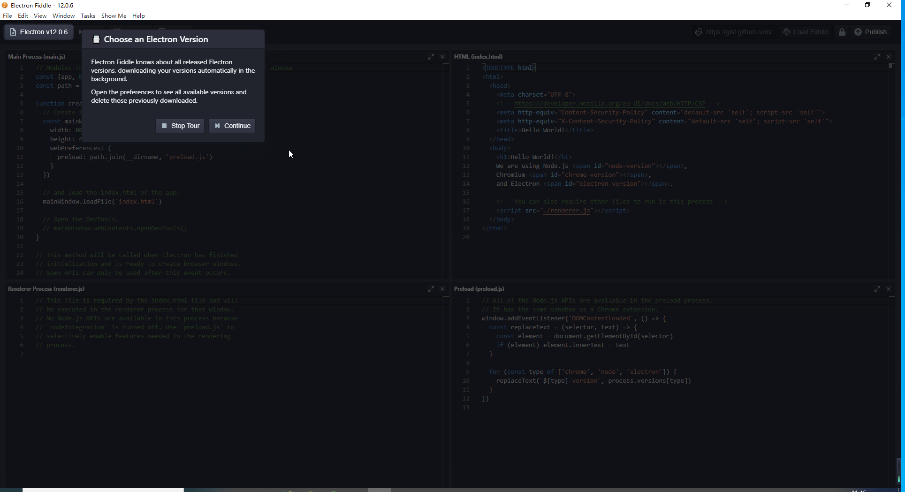Maximize the Preload (preload.js) editor panel
This screenshot has width=905, height=492.
[877, 289]
